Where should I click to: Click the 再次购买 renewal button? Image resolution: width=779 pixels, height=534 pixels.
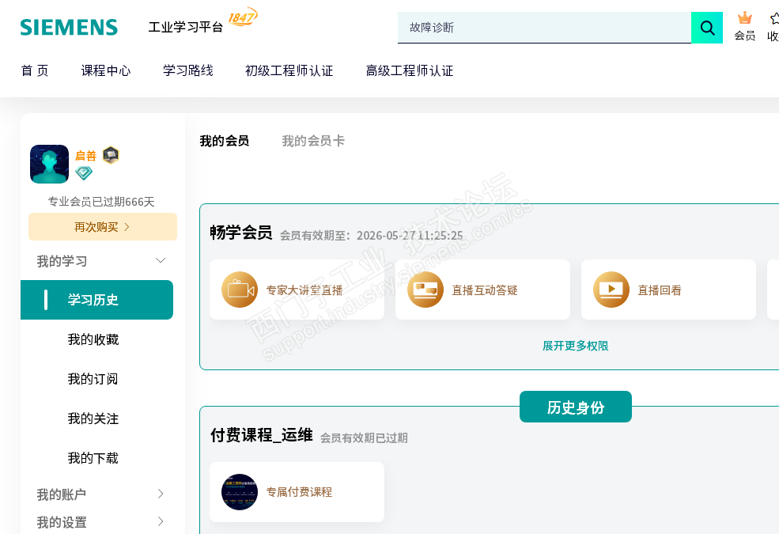(x=103, y=227)
